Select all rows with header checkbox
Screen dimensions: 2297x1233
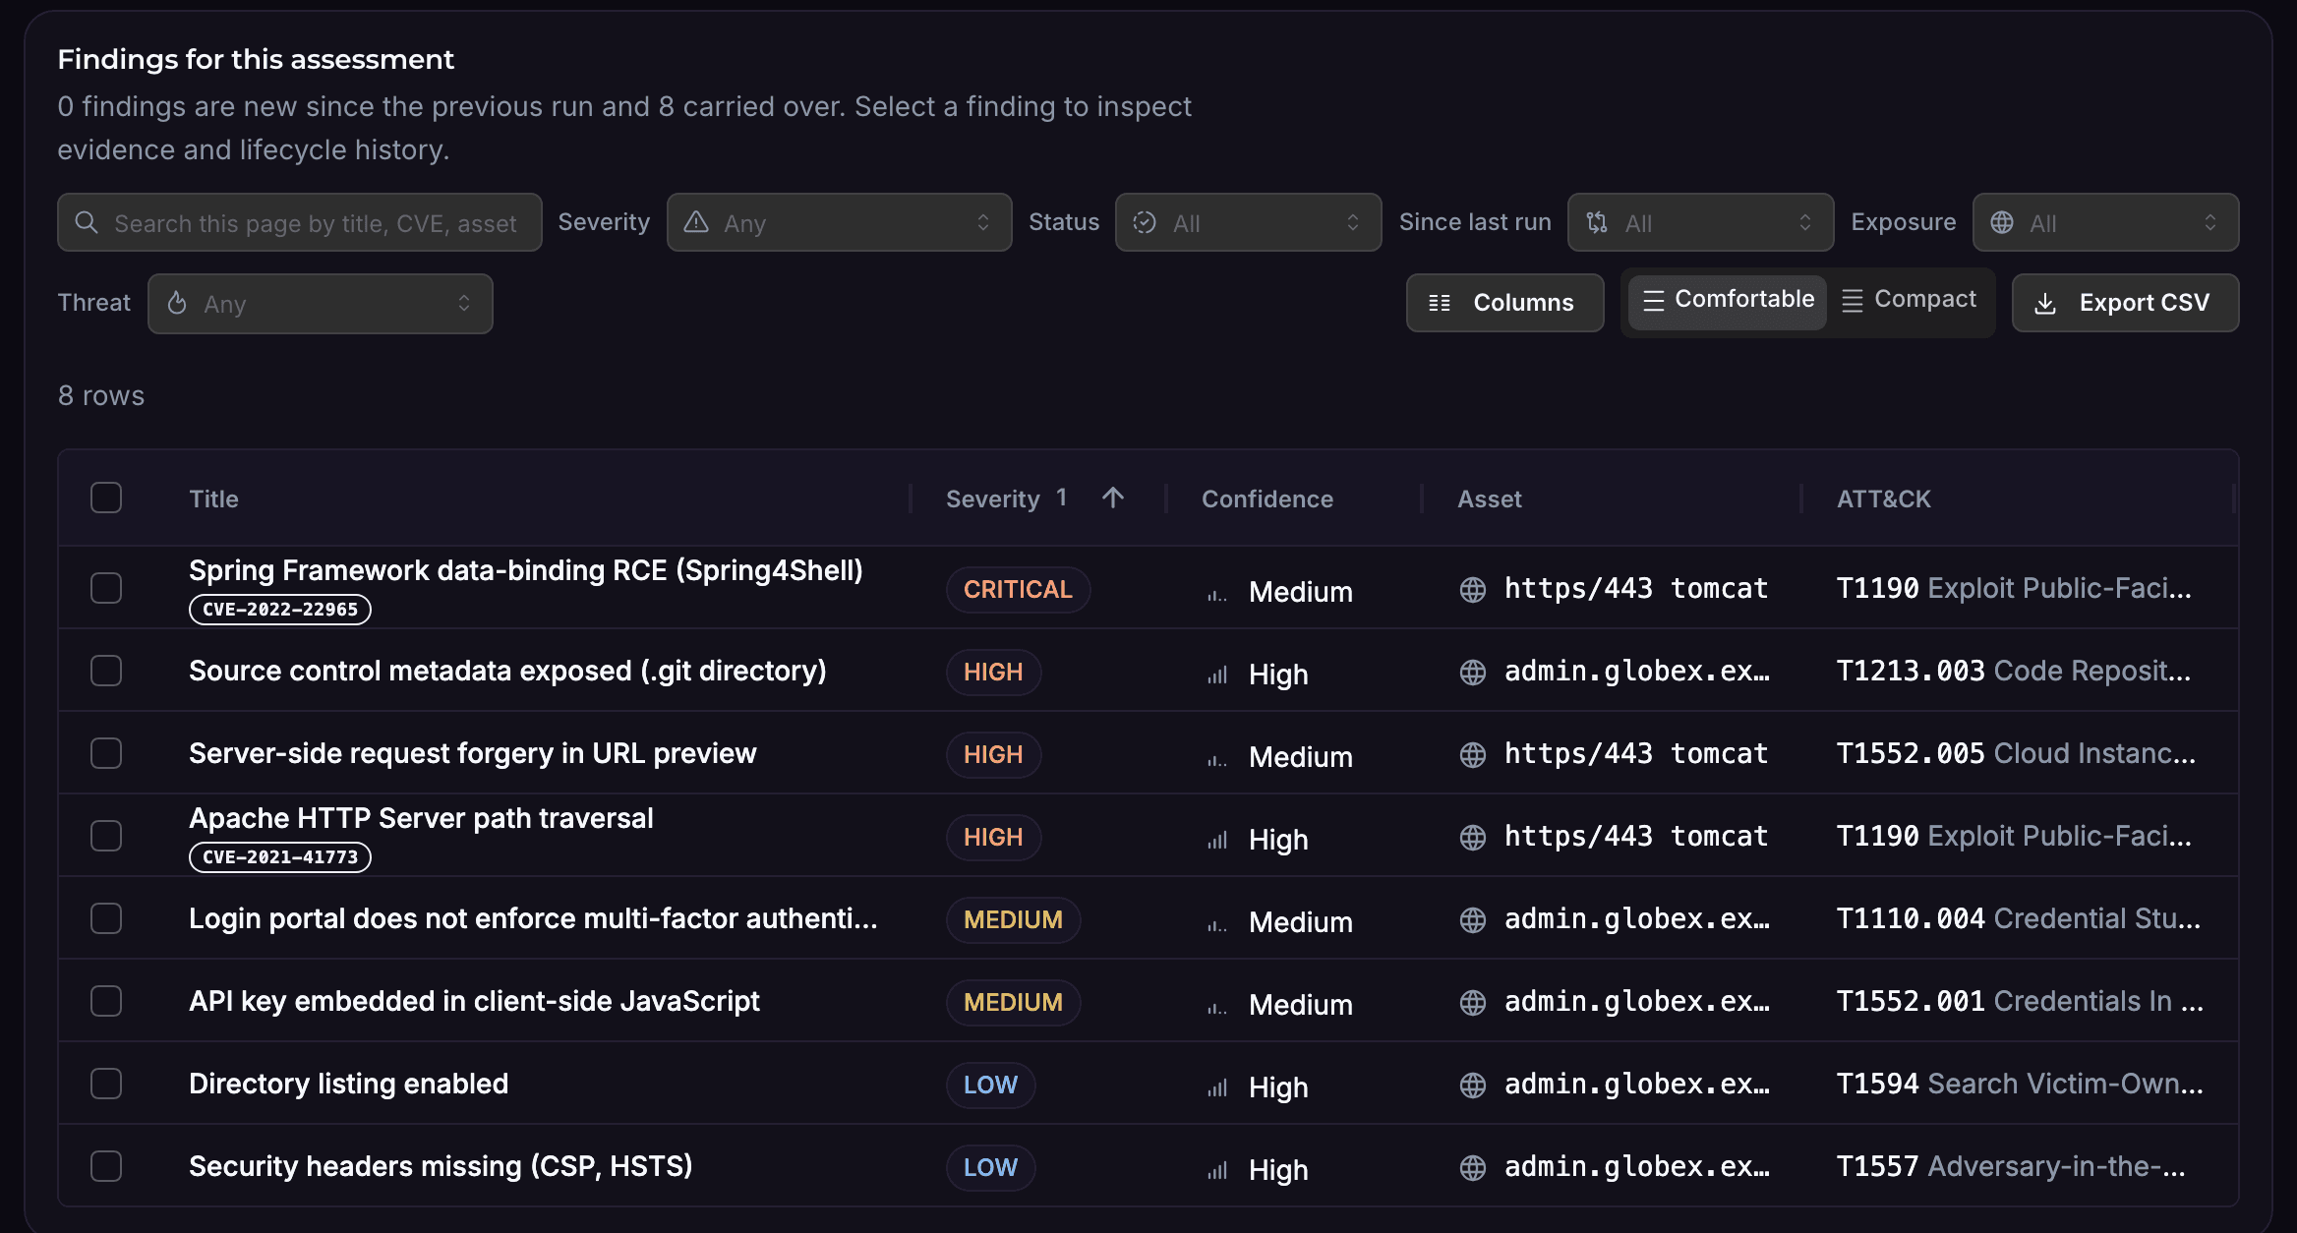106,498
